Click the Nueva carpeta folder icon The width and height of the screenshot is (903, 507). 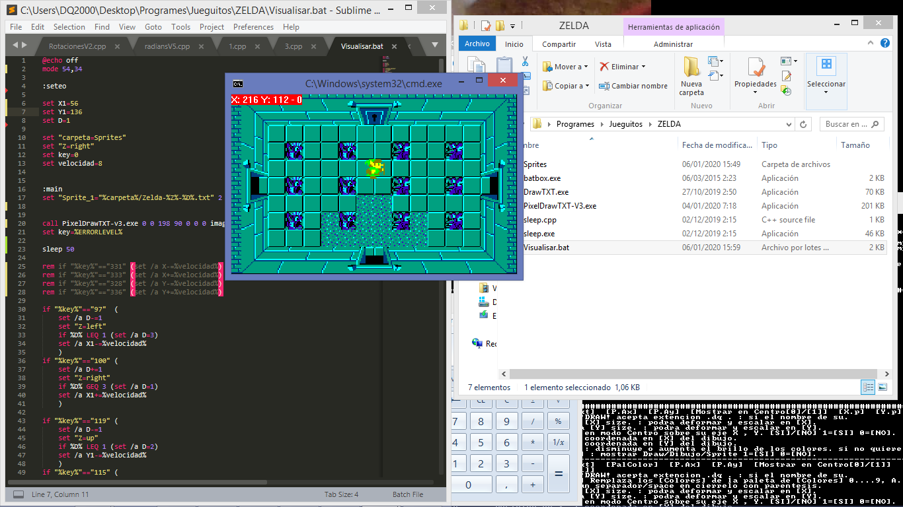click(x=691, y=67)
